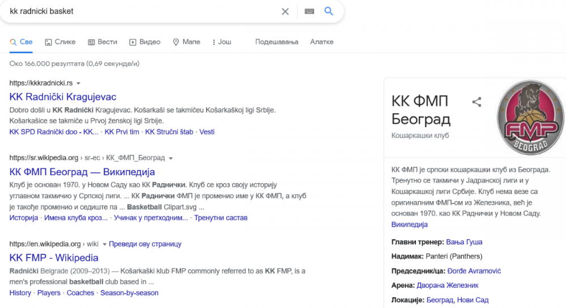Click the blue search magnifier icon

pos(329,11)
